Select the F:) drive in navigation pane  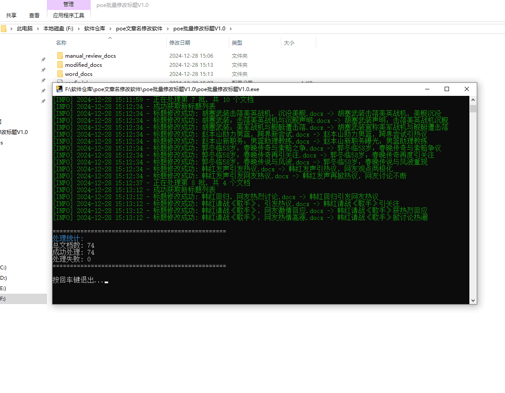pos(23,299)
